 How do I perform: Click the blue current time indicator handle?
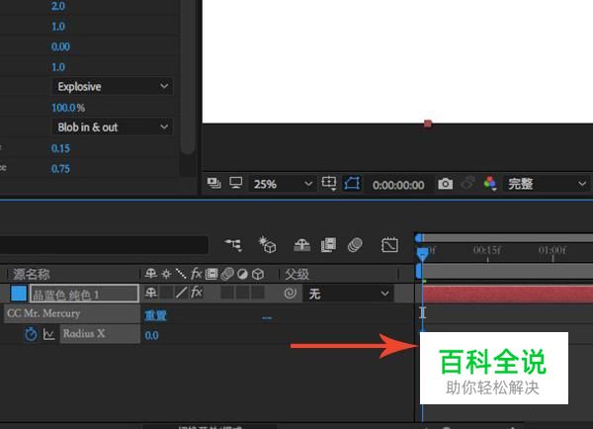422,253
